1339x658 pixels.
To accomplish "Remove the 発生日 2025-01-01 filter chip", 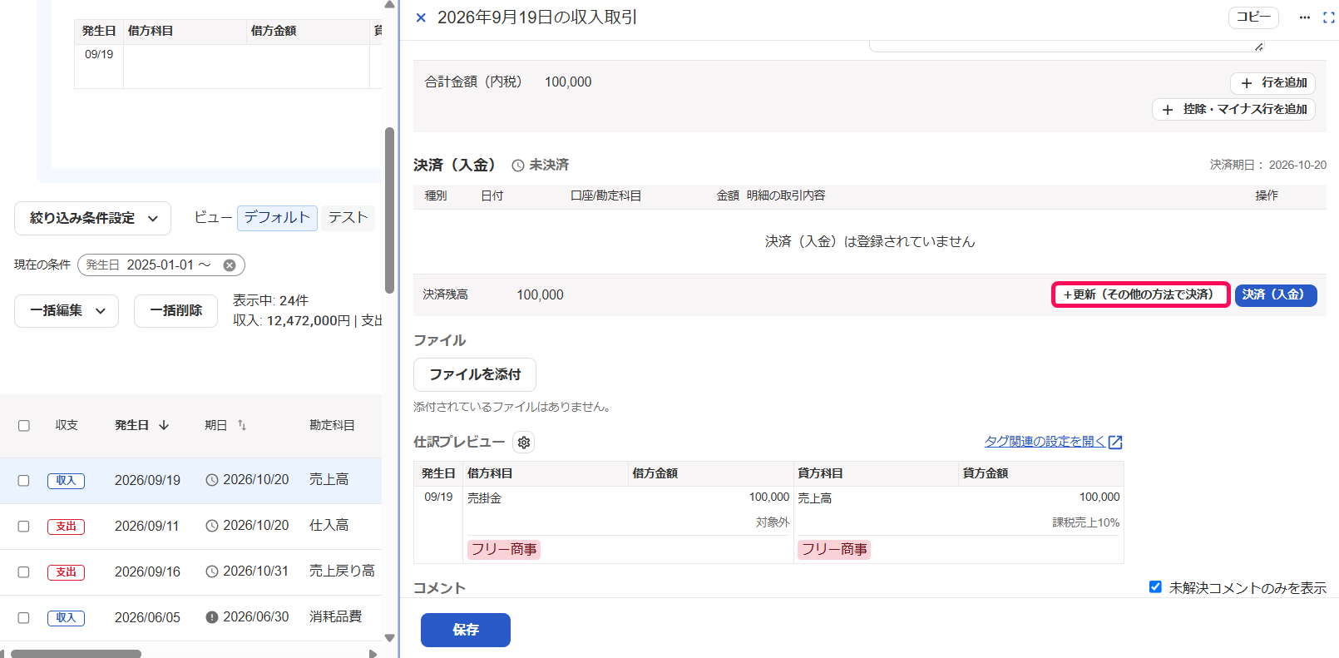I will tap(230, 265).
